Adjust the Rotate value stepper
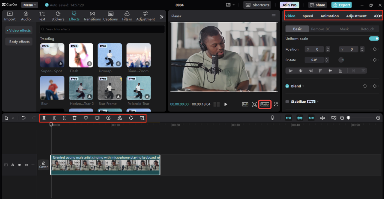Screen dimensions: 384x199 coord(327,60)
